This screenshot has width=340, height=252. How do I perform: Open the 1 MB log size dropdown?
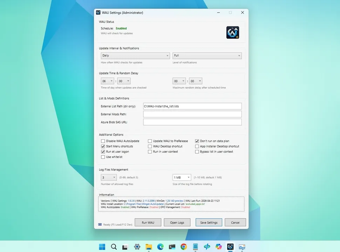click(182, 178)
